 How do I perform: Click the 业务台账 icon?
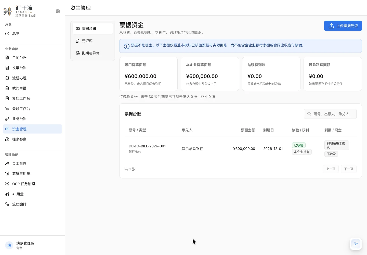click(x=7, y=119)
